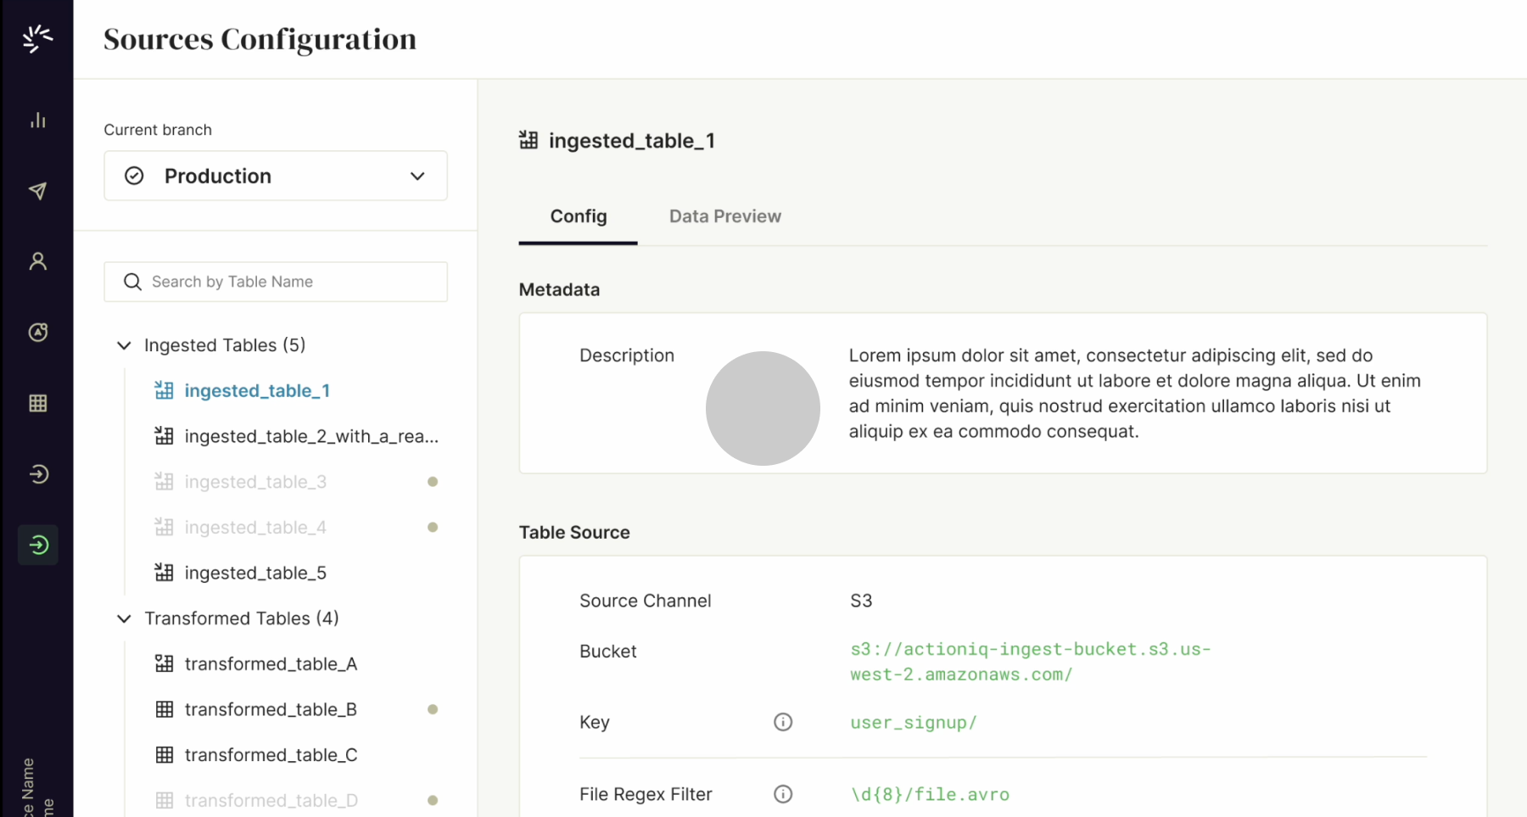The width and height of the screenshot is (1527, 817).
Task: Collapse the Ingested Tables group
Action: [124, 345]
